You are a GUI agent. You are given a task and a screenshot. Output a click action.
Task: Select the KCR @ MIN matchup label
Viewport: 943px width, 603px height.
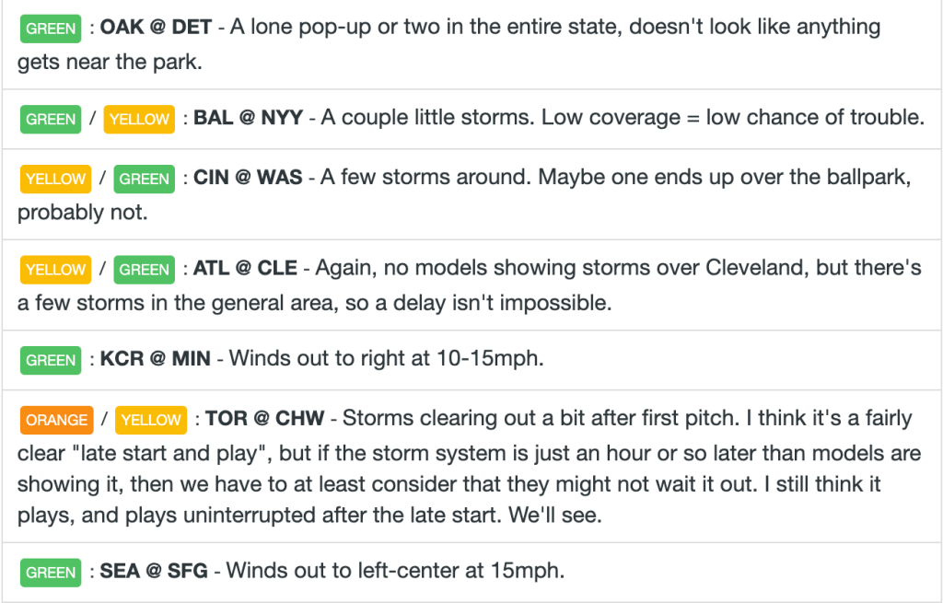[x=154, y=359]
